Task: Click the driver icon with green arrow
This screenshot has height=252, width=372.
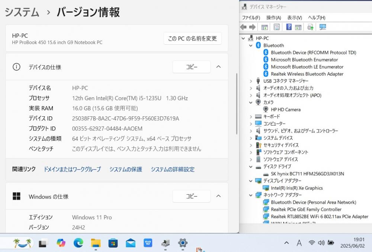Action: (x=310, y=27)
